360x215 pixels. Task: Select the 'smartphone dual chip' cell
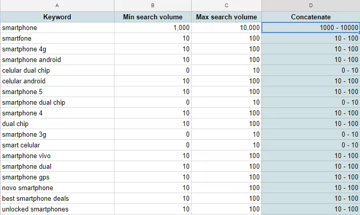57,102
